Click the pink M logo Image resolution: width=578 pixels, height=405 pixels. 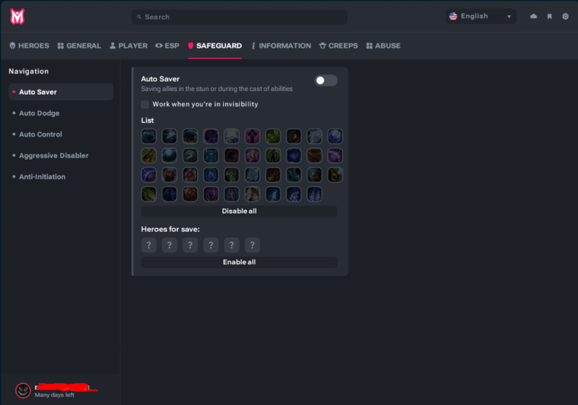coord(17,16)
